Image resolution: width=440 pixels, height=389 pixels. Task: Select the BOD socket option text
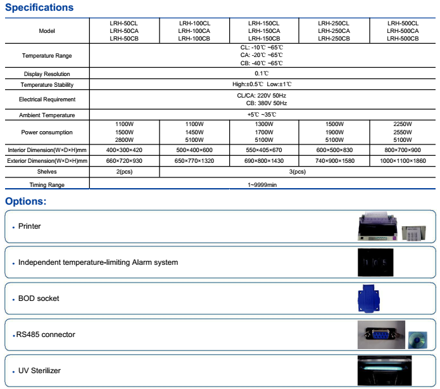(39, 298)
